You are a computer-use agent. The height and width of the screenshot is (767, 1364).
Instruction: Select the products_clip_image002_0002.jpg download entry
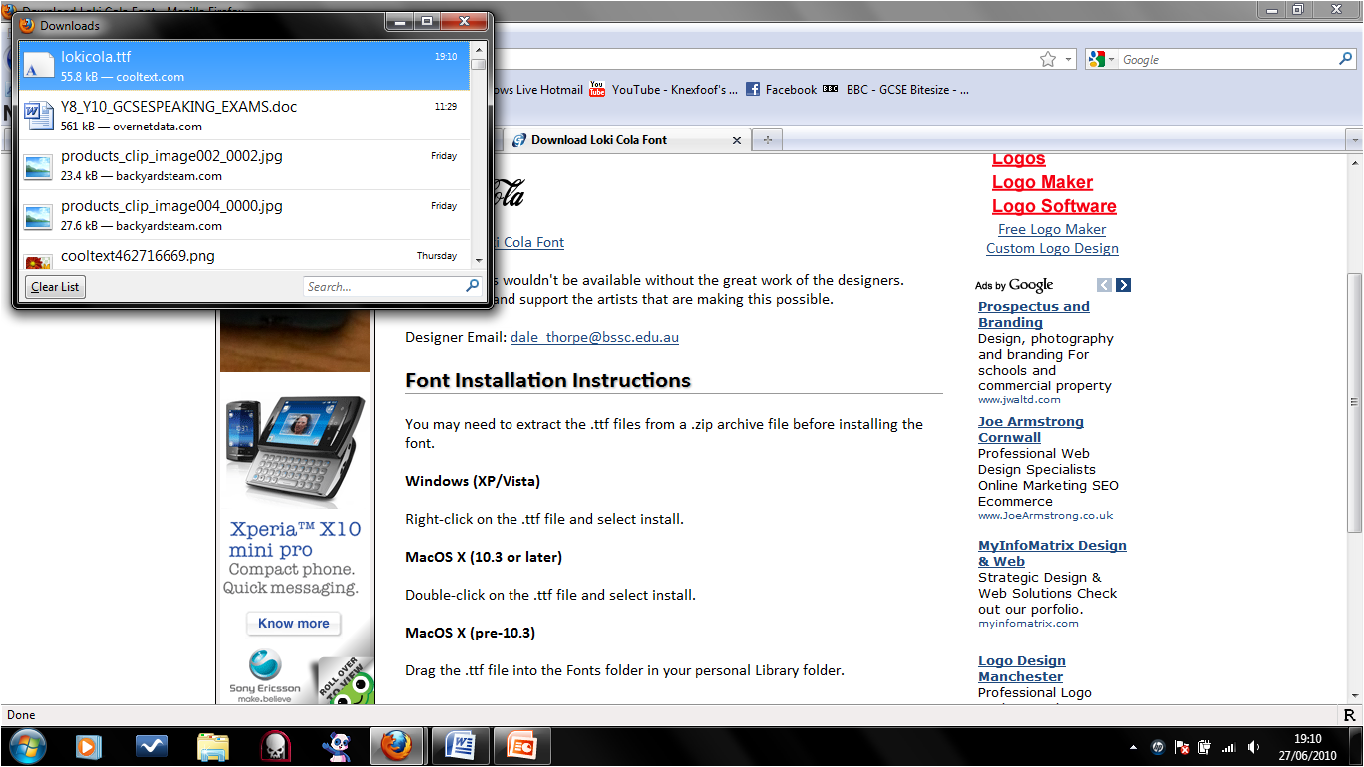click(x=244, y=165)
